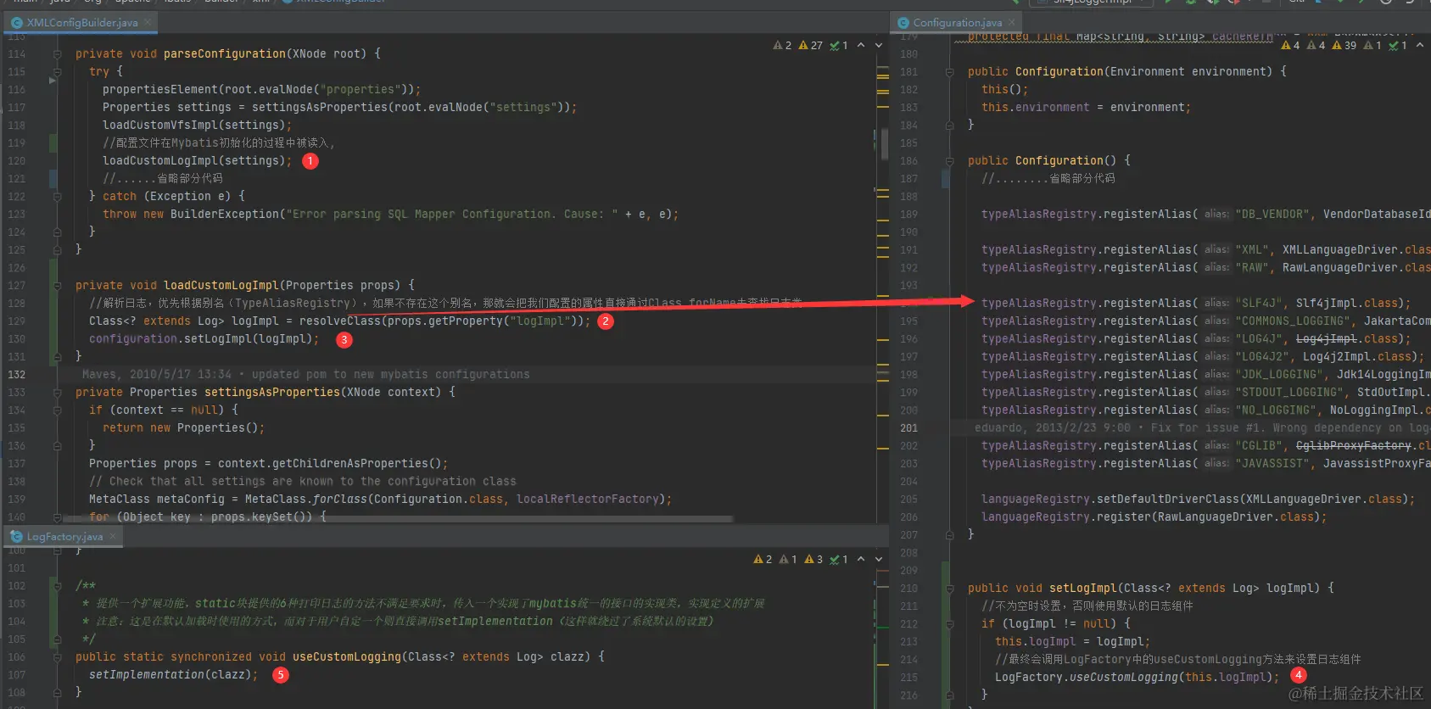The image size is (1431, 709).
Task: Collapse the settingsAsProperties method at line 133
Action: tap(58, 392)
